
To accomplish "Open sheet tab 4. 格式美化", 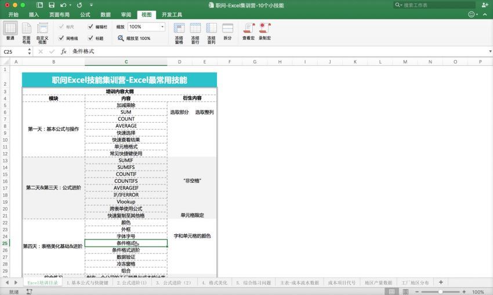I will [x=214, y=282].
